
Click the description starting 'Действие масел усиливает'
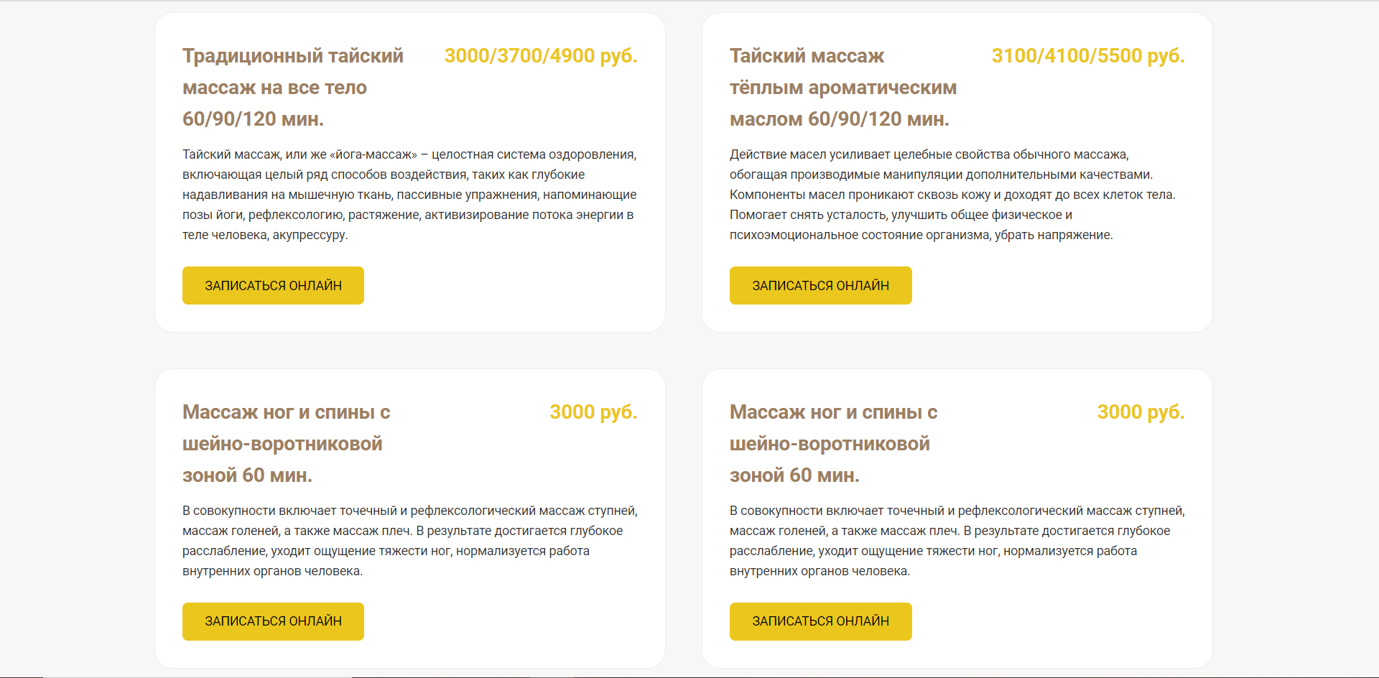click(952, 195)
